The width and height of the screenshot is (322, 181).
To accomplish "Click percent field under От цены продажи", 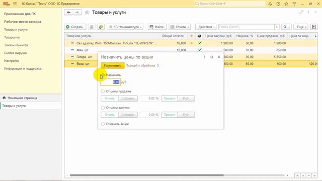I will click(x=149, y=99).
